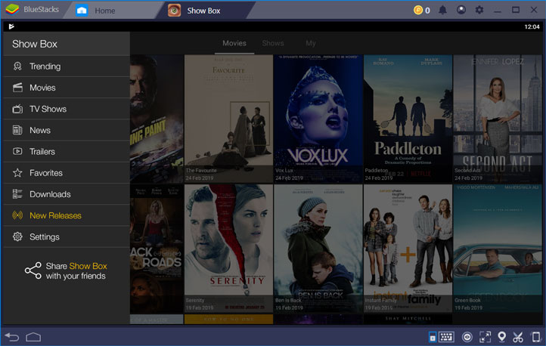This screenshot has height=346, width=546.
Task: Select New Releases menu entry
Action: coord(67,215)
